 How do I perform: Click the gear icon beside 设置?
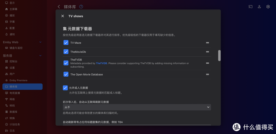6,68
